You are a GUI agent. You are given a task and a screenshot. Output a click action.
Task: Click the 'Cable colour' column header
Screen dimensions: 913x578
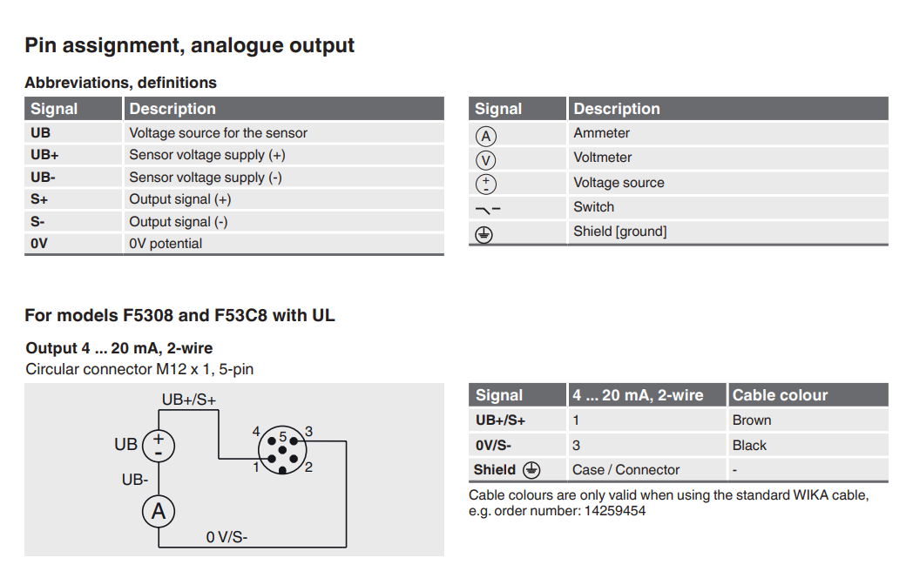point(780,395)
